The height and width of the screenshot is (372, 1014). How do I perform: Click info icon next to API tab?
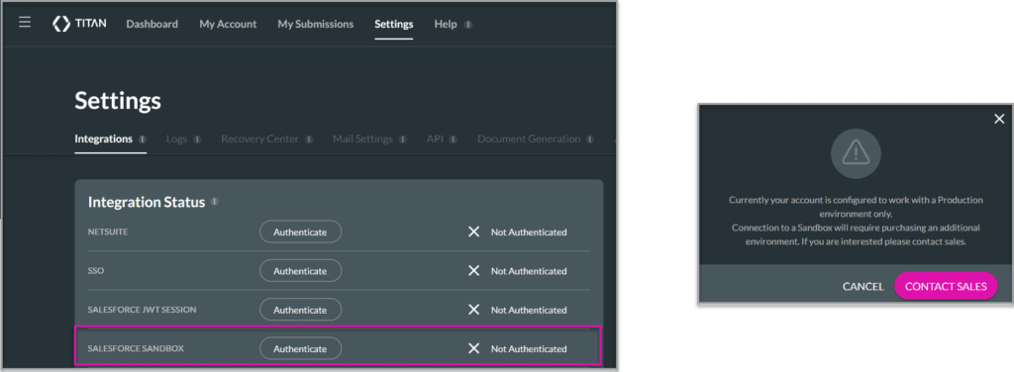coord(453,139)
